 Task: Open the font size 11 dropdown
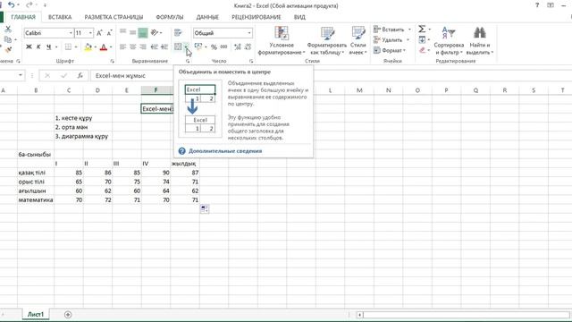point(90,33)
